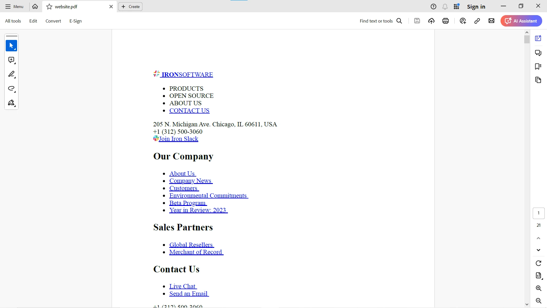Click the notifications bell icon
Screen dimensions: 547x308
click(445, 6)
